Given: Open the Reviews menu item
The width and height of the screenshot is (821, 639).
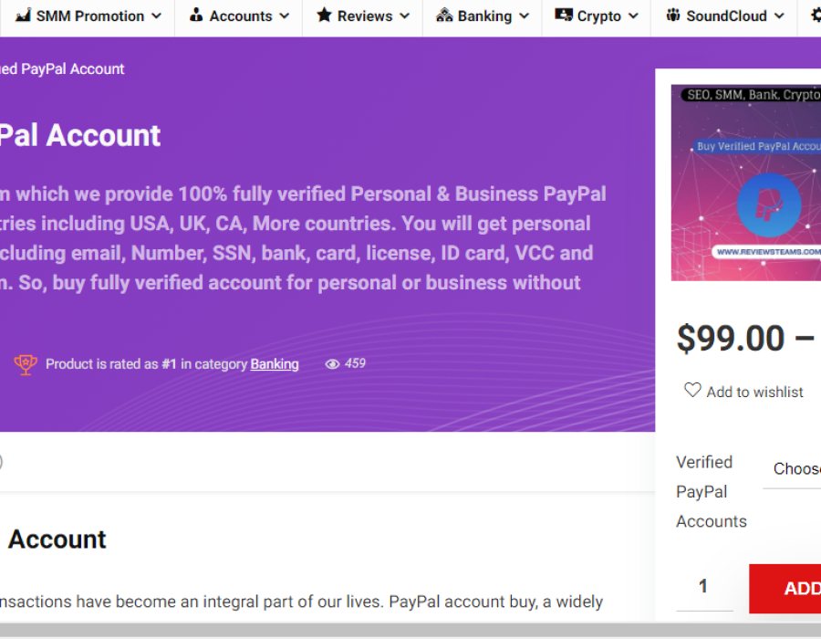Looking at the screenshot, I should click(364, 16).
